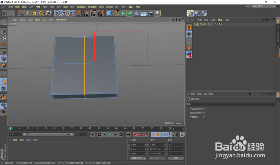The image size is (280, 165).
Task: Click orange S solo button in side panel
Action: pyautogui.click(x=189, y=27)
